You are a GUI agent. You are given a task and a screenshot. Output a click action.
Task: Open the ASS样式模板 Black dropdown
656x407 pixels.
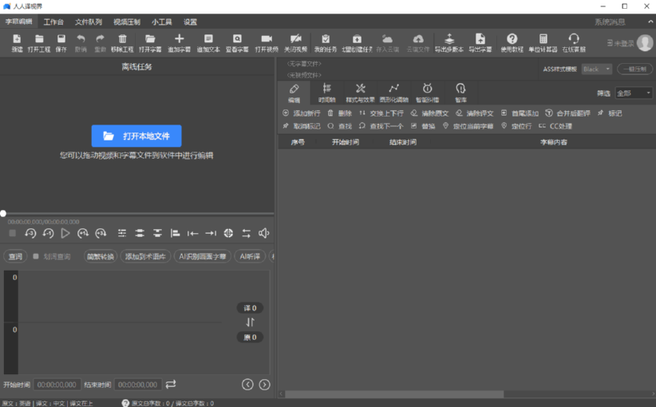pyautogui.click(x=596, y=69)
